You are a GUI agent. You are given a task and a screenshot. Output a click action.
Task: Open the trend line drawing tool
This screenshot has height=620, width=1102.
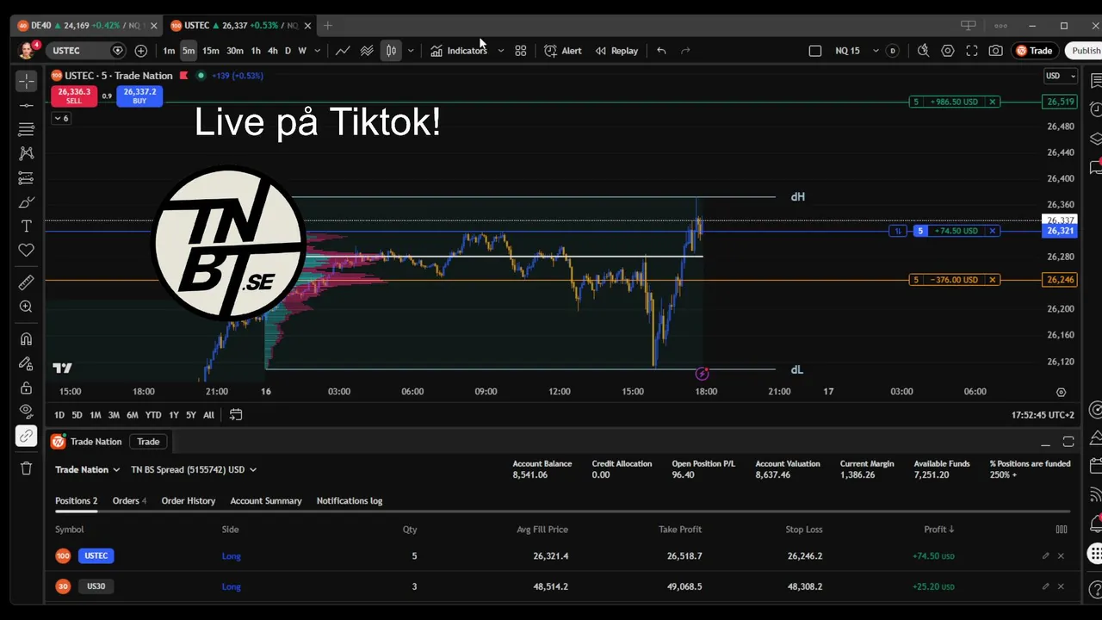pos(27,105)
